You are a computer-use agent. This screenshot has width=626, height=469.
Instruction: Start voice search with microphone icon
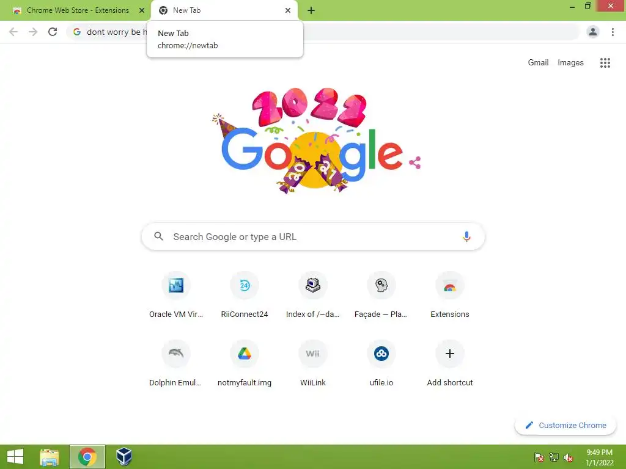[x=466, y=236]
